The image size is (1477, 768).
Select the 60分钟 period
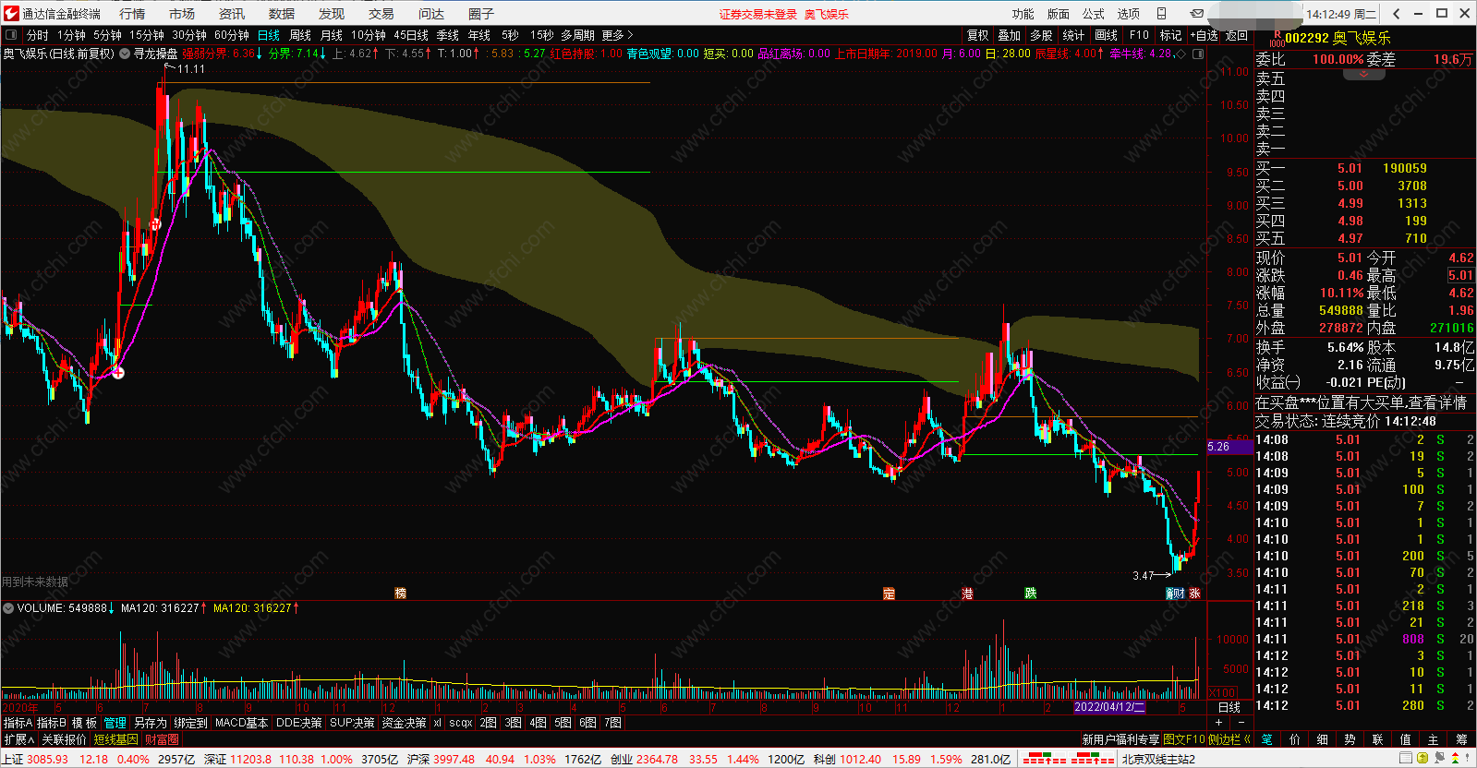pyautogui.click(x=232, y=35)
